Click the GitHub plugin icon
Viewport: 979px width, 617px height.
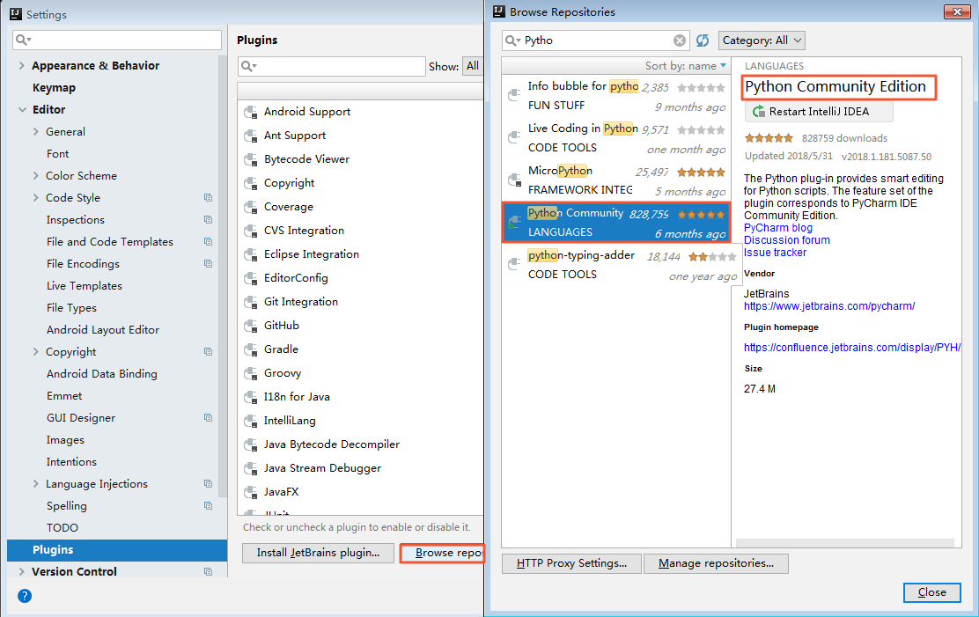pyautogui.click(x=251, y=326)
